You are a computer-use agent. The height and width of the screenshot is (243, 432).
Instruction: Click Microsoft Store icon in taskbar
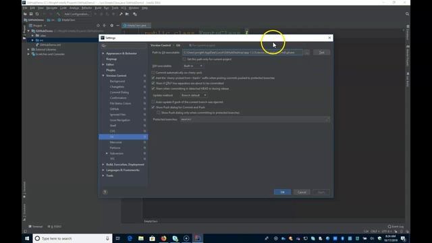[152, 238]
